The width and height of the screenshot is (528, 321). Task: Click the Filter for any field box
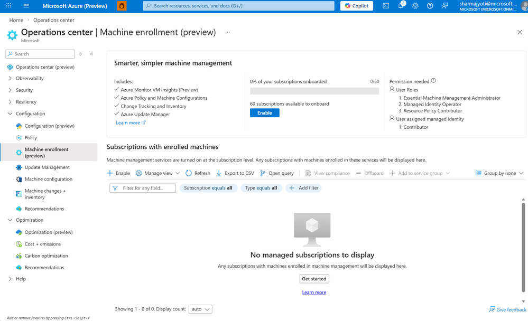click(x=143, y=188)
